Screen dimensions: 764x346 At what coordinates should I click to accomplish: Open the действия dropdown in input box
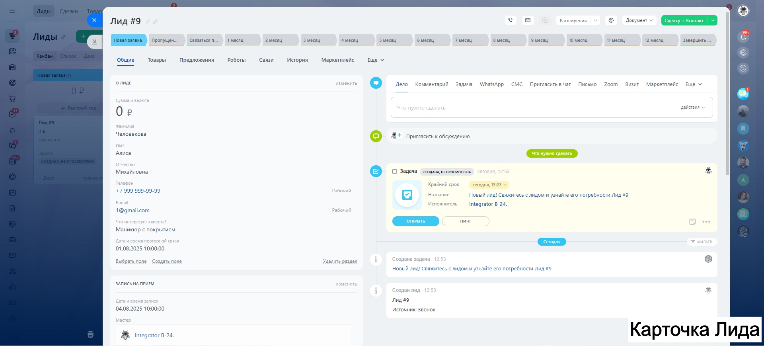(x=692, y=108)
